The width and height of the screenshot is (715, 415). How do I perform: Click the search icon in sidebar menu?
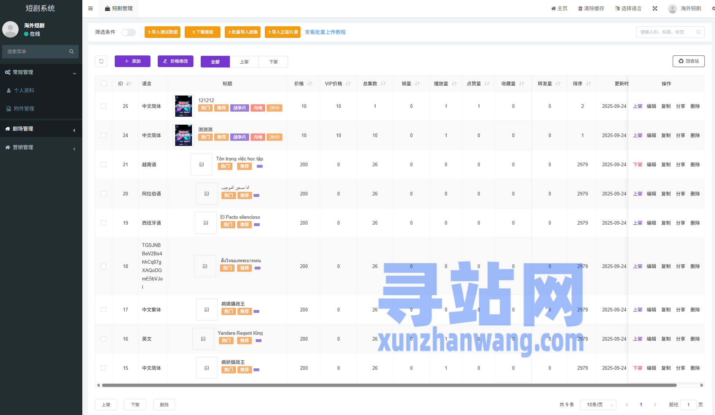(71, 51)
